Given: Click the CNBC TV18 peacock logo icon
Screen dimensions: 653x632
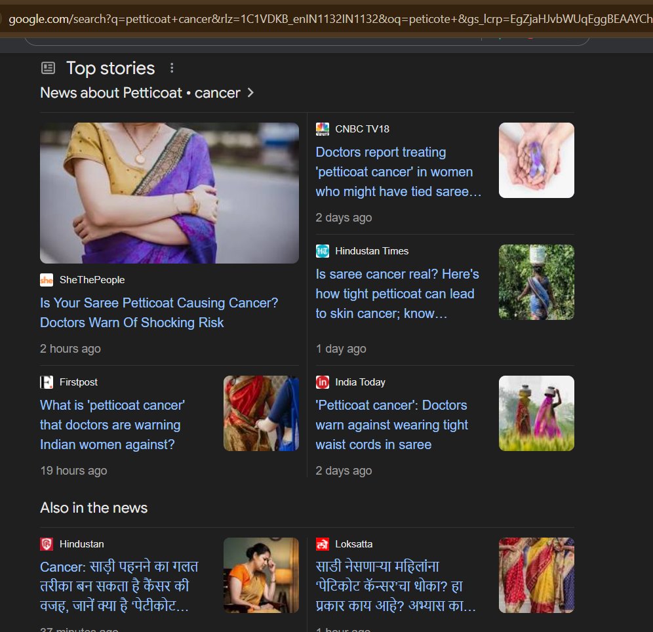Looking at the screenshot, I should click(x=323, y=129).
